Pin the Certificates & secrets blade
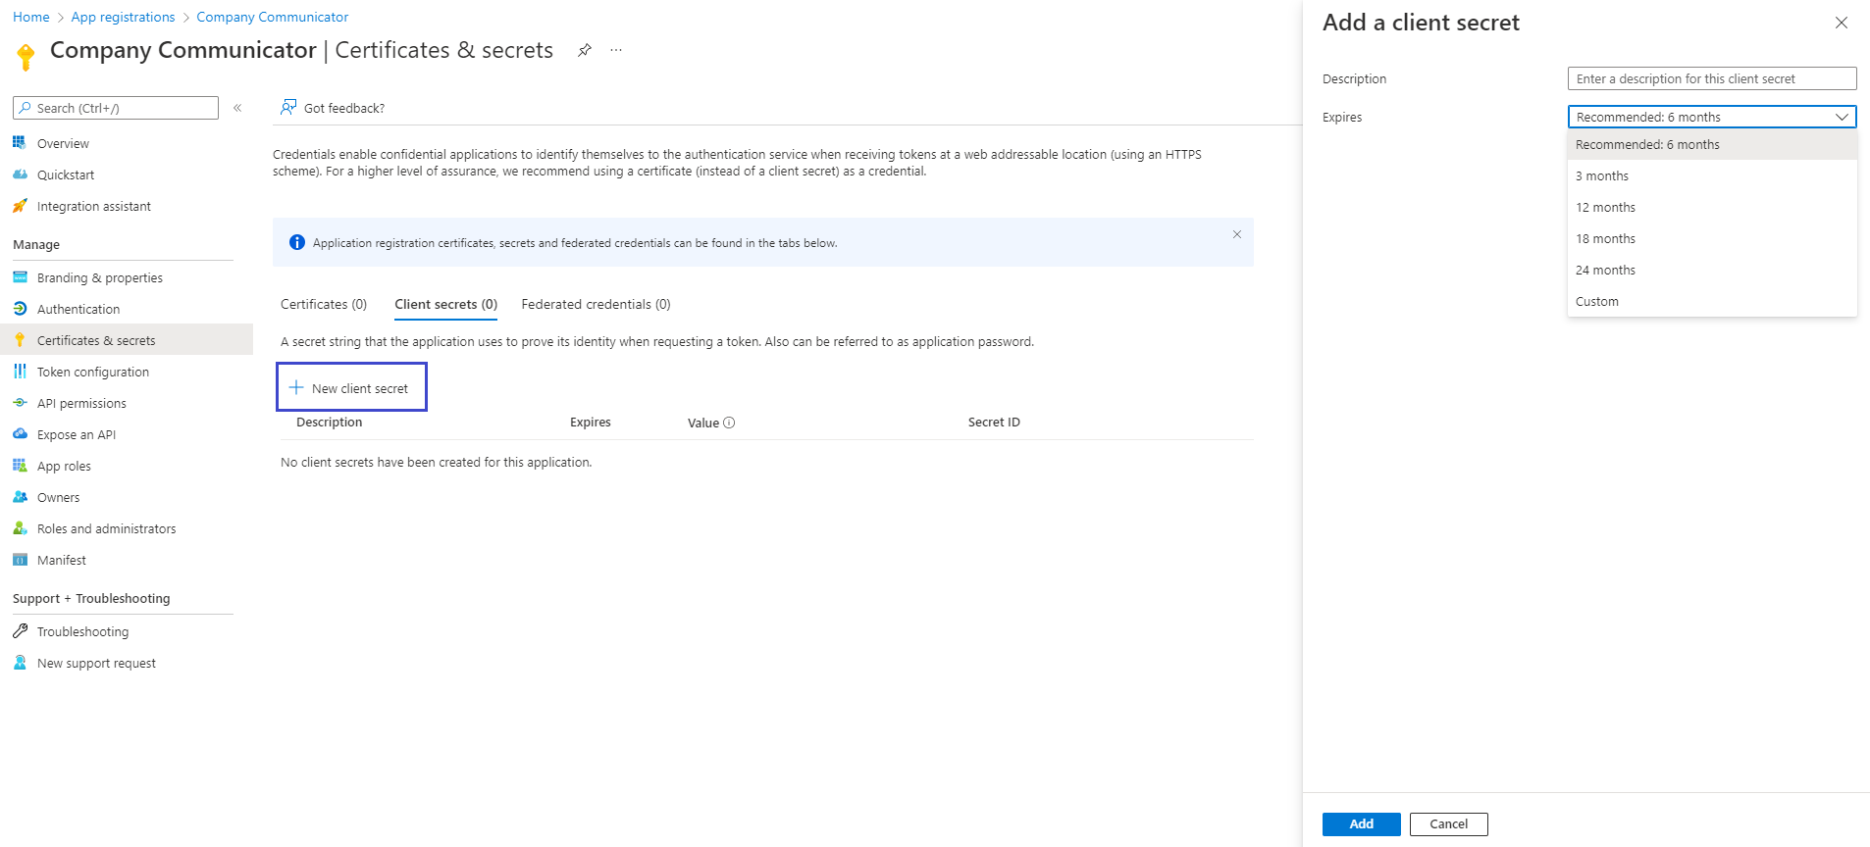The width and height of the screenshot is (1870, 847). 585,50
